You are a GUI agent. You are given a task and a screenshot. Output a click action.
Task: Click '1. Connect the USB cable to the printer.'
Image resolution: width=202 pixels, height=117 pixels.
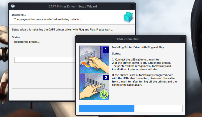(136, 59)
